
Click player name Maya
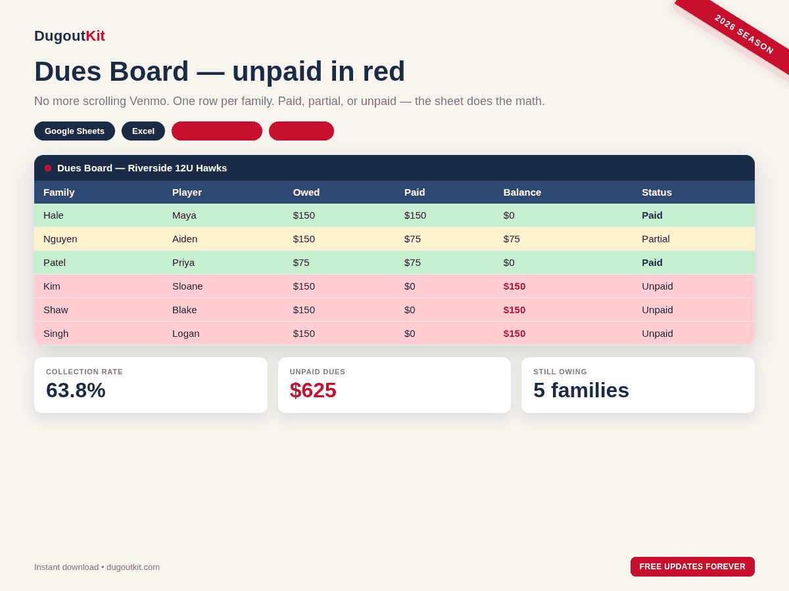pyautogui.click(x=184, y=215)
